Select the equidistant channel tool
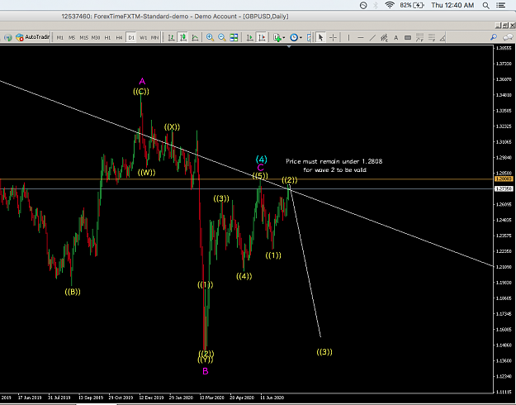 coord(384,37)
